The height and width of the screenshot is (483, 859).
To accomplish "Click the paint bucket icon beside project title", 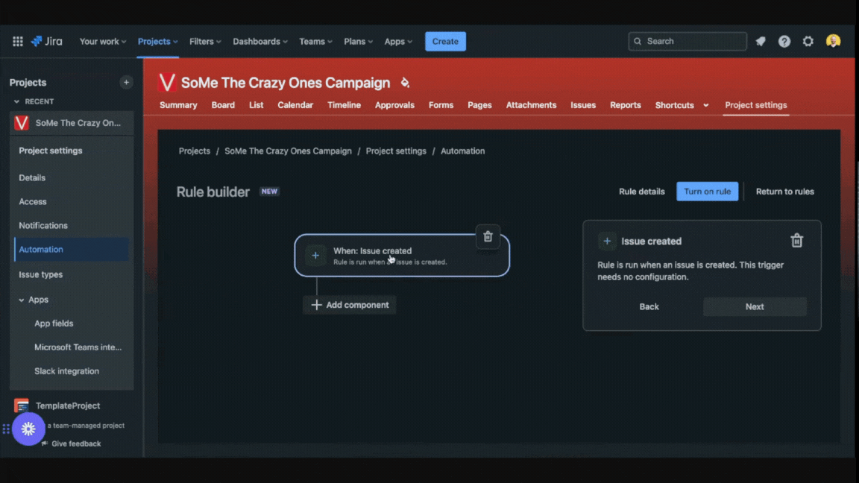I will coord(405,83).
